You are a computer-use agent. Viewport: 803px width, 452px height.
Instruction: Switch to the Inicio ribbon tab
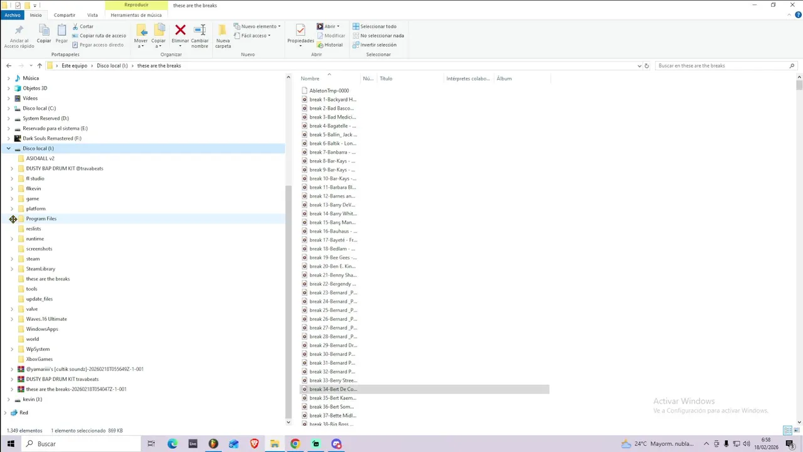click(x=36, y=15)
